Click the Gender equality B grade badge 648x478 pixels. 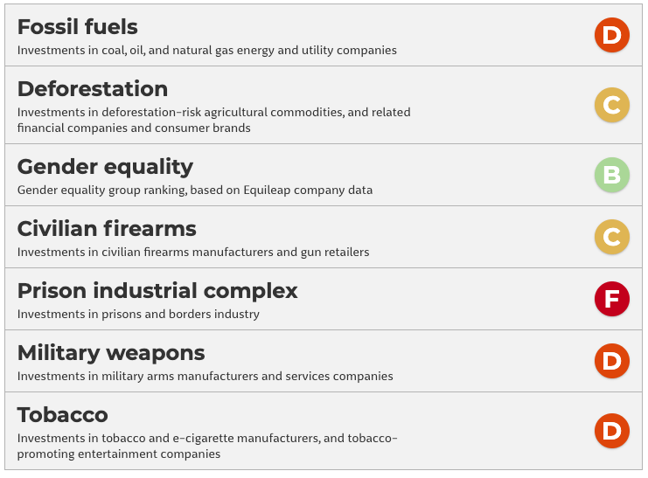tap(611, 175)
